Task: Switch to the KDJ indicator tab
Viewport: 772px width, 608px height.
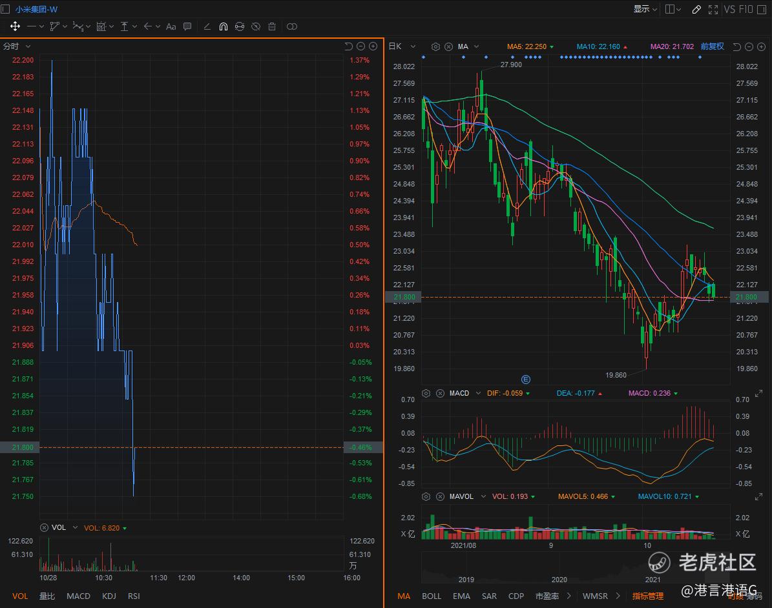Action: tap(109, 596)
